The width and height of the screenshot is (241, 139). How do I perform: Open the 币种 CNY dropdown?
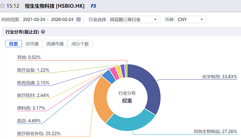(x=191, y=19)
